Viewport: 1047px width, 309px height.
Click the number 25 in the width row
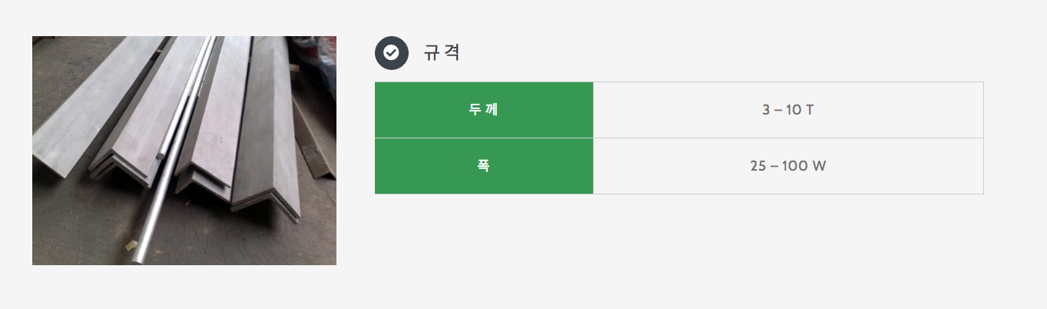click(x=758, y=166)
